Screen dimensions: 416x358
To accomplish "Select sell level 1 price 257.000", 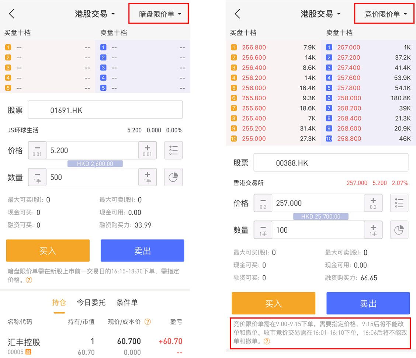I will click(x=349, y=48).
